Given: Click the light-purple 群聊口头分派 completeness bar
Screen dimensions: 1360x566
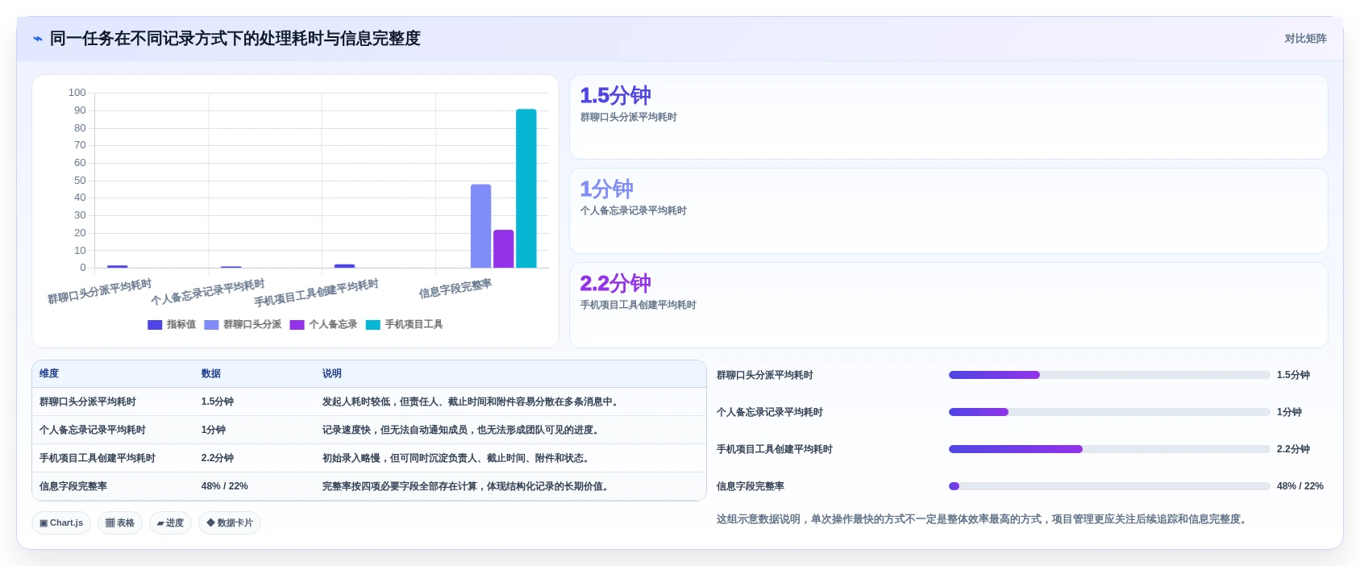Looking at the screenshot, I should tap(481, 226).
